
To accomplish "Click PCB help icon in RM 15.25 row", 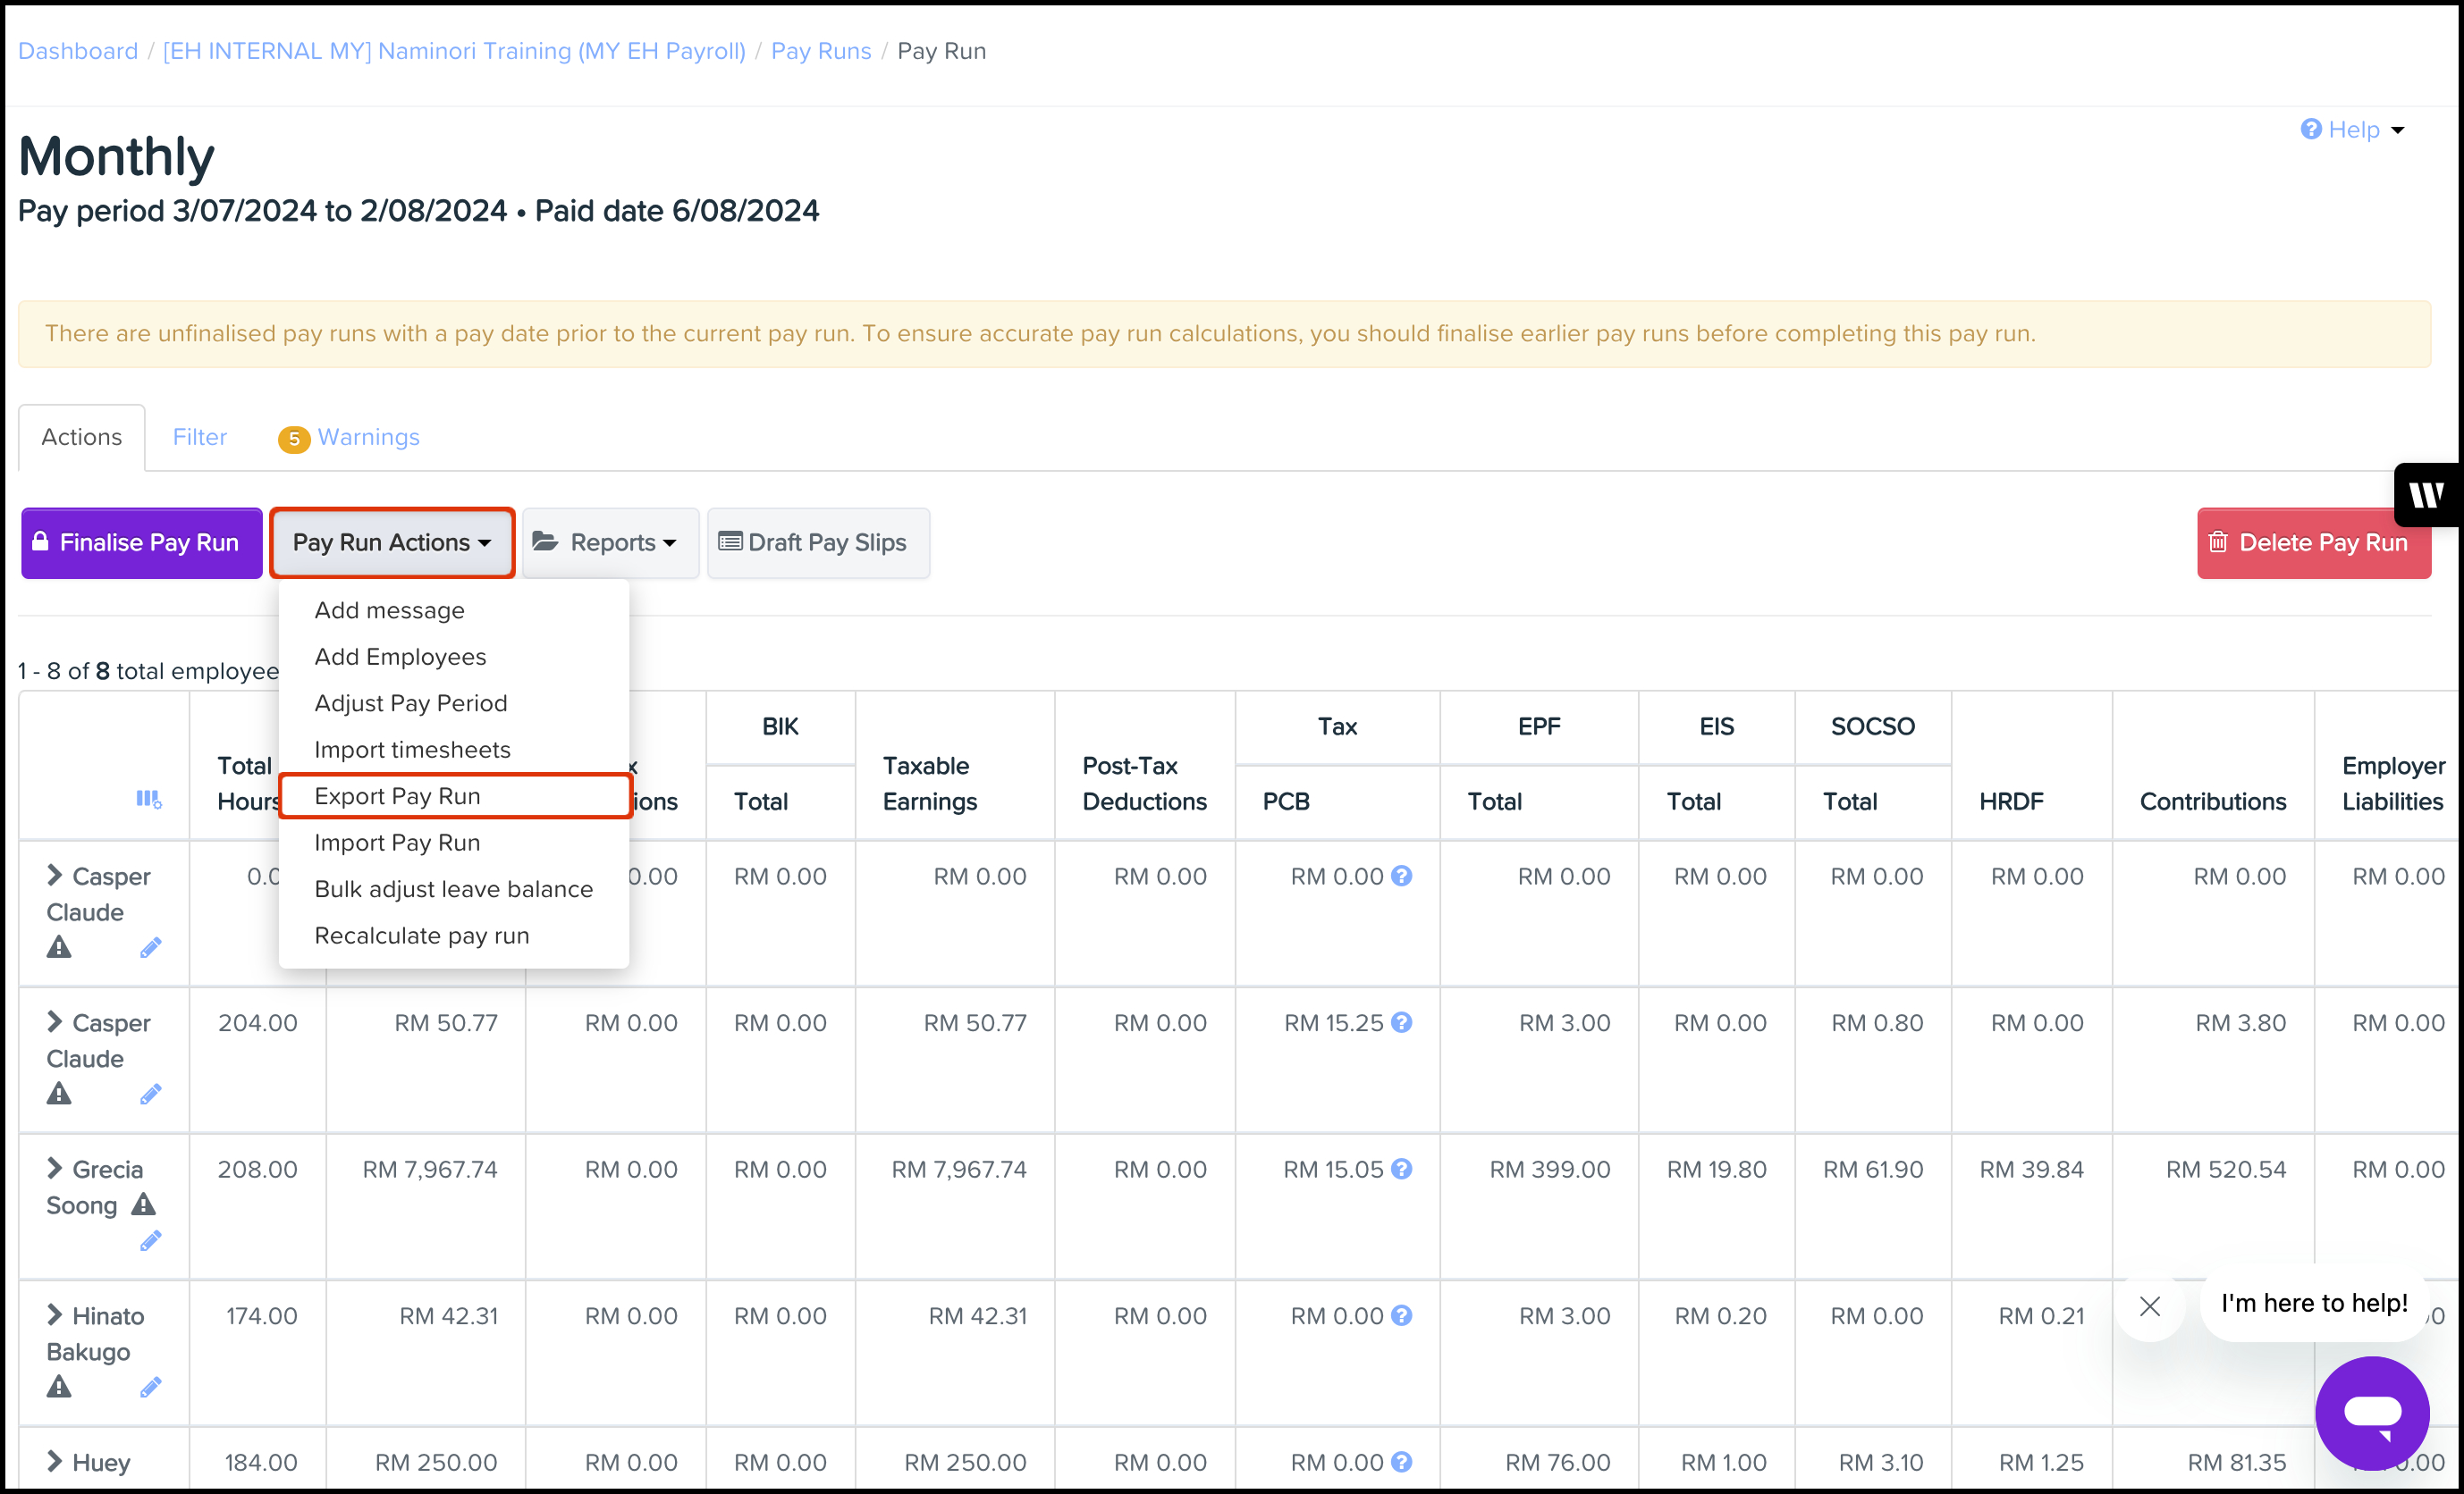I will tap(1402, 1022).
